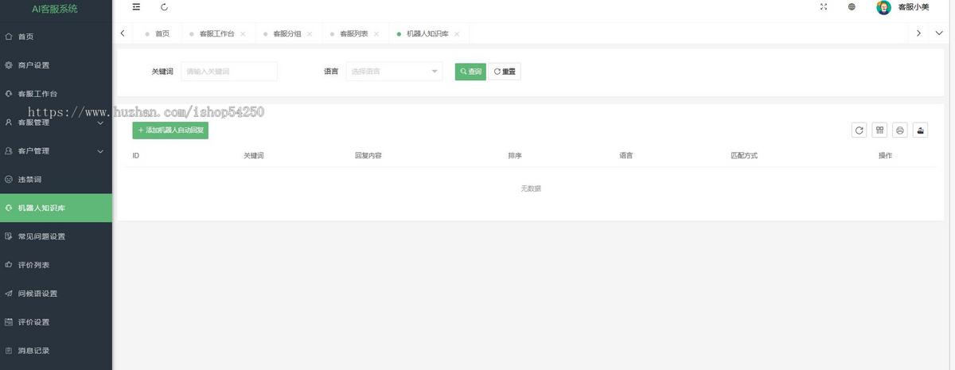Click the 违禁词 icon in sidebar

pos(9,180)
